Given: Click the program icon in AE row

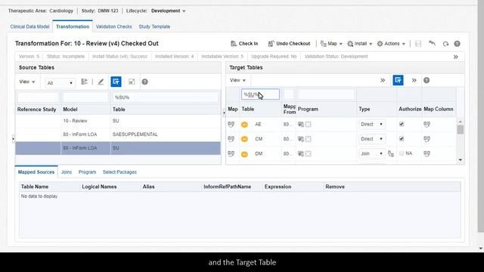Looking at the screenshot, I should tap(301, 124).
